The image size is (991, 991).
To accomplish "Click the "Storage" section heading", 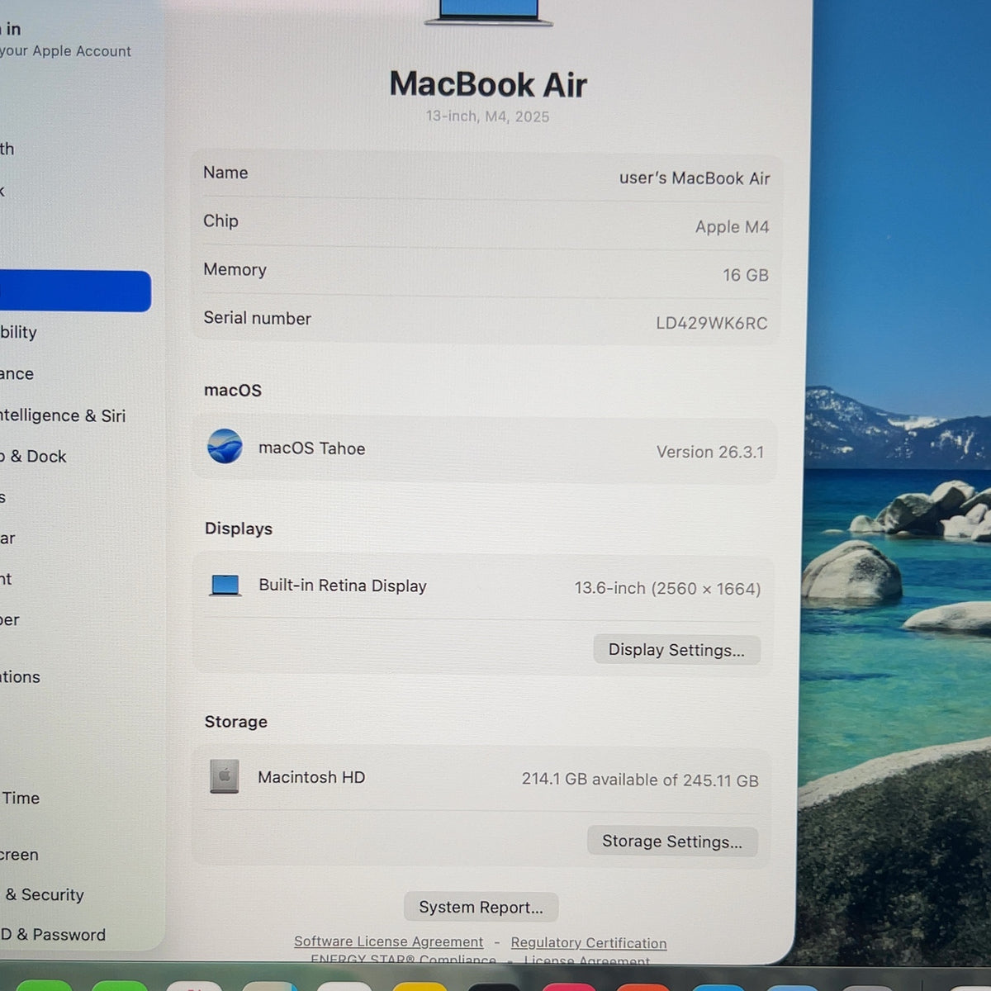I will click(x=236, y=722).
